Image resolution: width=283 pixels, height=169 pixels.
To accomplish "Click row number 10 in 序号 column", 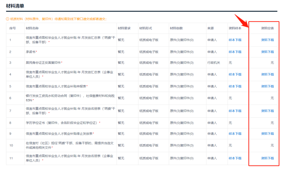I will [x=11, y=145].
